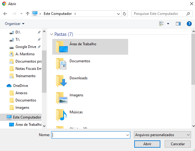Click the pin icon beside Google Drive
195x151 pixels.
39,47
